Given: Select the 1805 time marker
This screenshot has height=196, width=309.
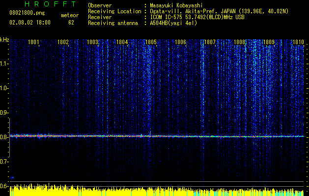Looking at the screenshot, I should point(151,43).
